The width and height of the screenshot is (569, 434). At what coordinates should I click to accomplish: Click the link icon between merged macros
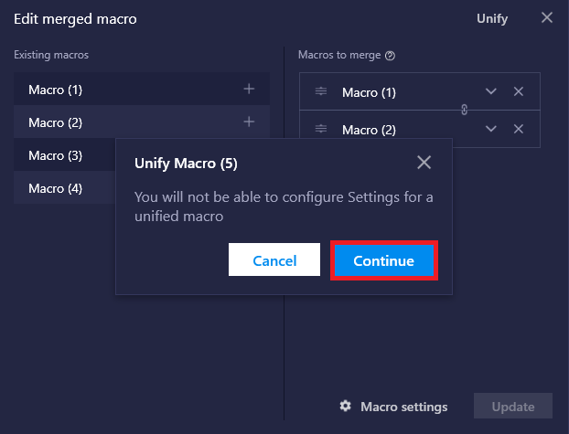[464, 110]
